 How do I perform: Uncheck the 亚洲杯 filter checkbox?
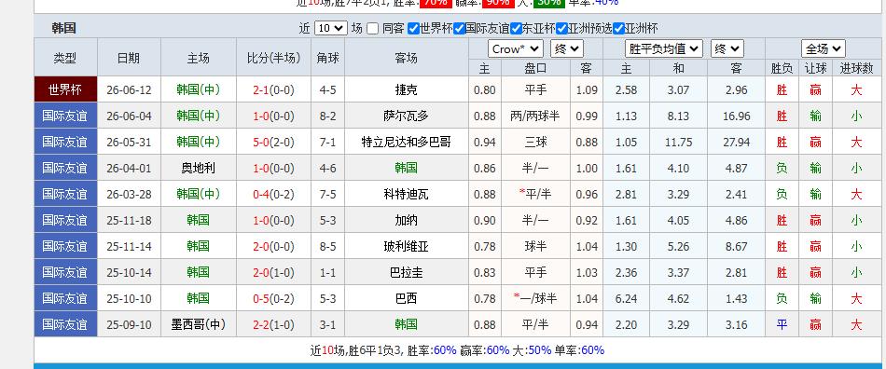(x=618, y=29)
